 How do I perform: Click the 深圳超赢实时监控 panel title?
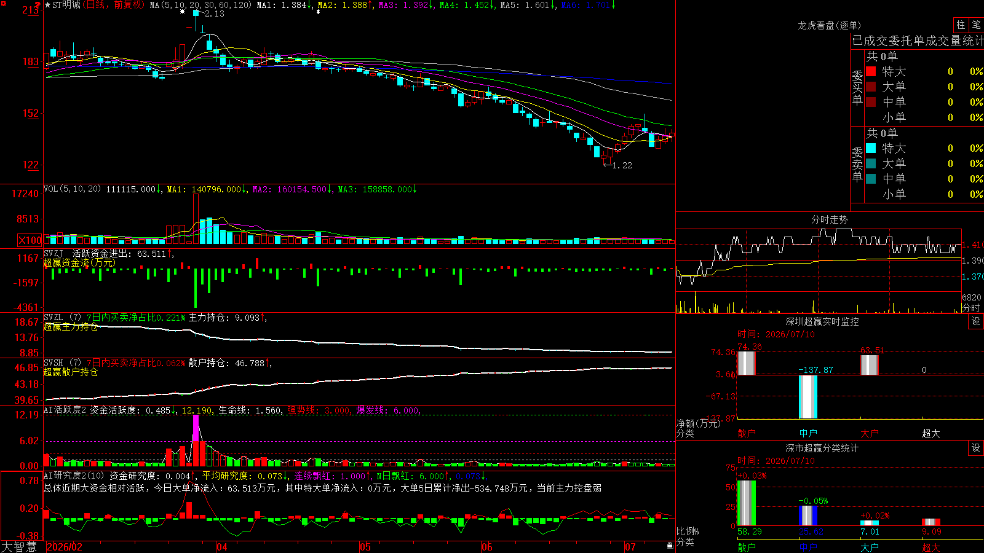tap(822, 321)
